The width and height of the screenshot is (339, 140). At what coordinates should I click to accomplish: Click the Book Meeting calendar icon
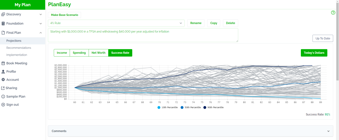[x=3, y=63]
